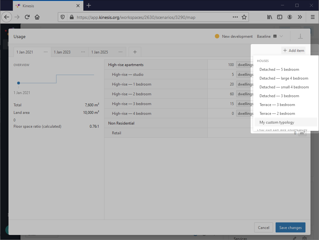Bookmark this page with star
This screenshot has height=240, width=319.
[244, 17]
